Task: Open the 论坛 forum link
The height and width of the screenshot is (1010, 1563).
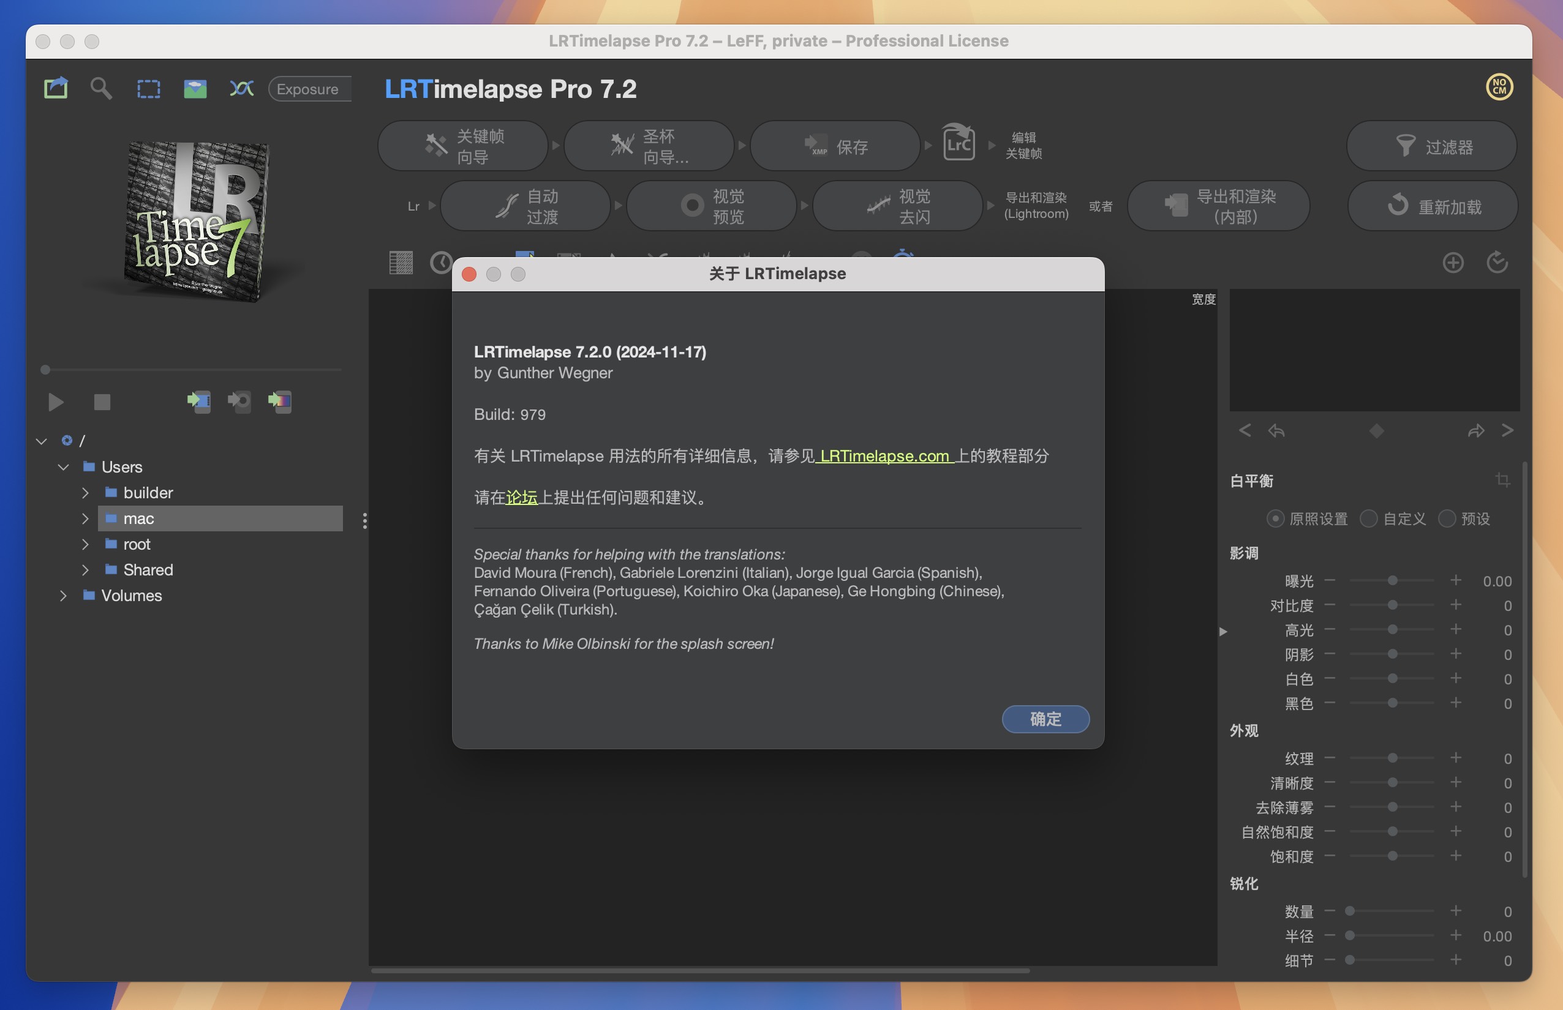Action: [x=522, y=497]
